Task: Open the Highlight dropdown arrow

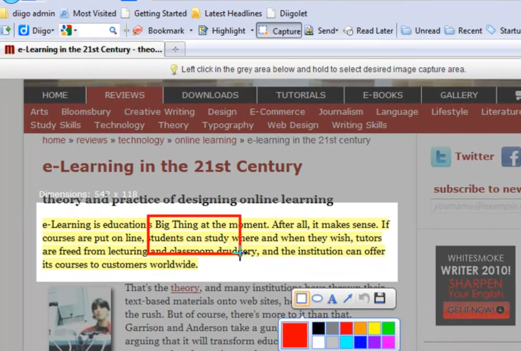Action: [x=252, y=31]
